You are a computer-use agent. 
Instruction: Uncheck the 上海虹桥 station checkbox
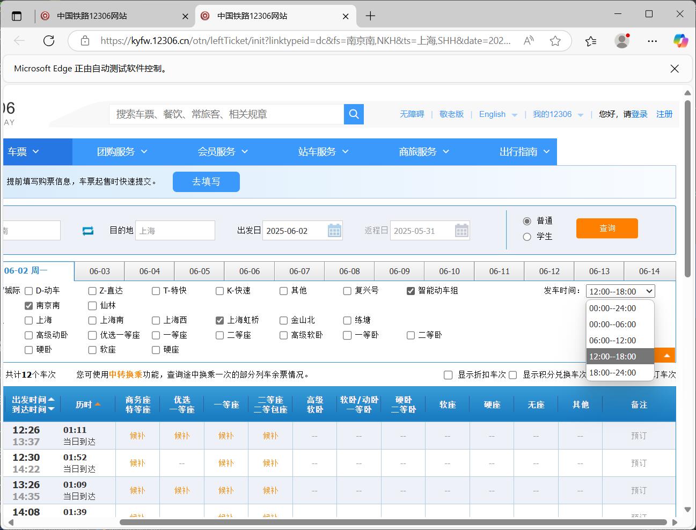219,320
